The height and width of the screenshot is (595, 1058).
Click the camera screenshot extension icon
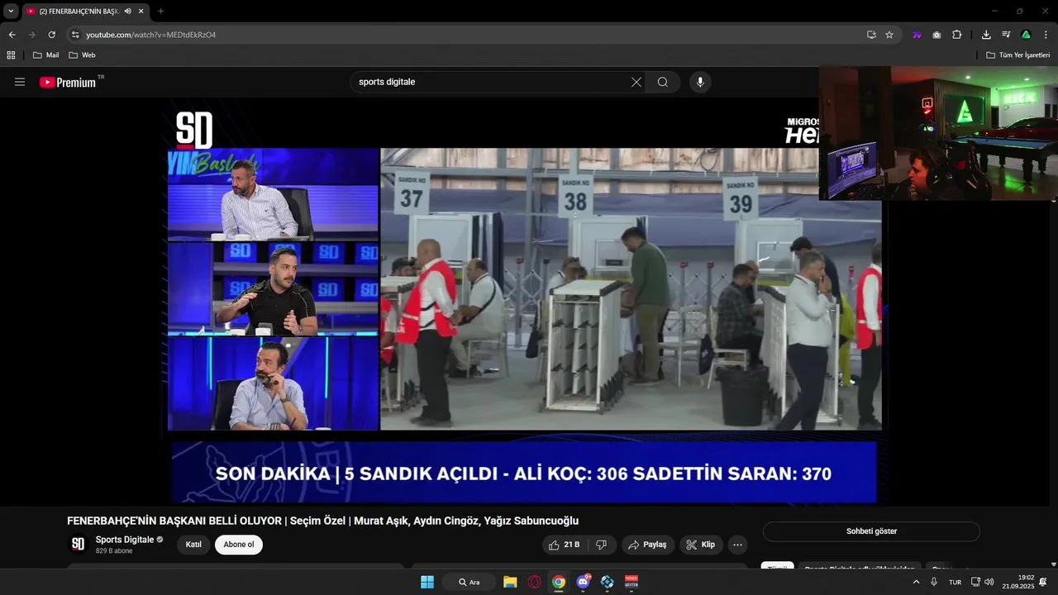click(x=936, y=35)
